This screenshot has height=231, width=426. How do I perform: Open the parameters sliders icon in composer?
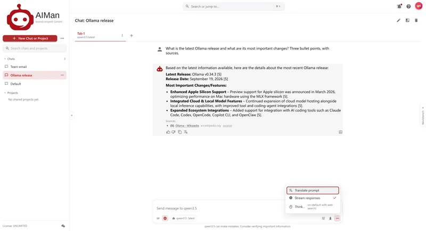click(x=323, y=218)
